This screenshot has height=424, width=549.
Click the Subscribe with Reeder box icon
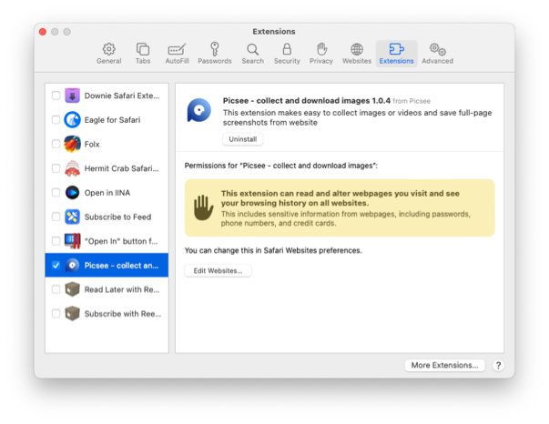(x=72, y=314)
